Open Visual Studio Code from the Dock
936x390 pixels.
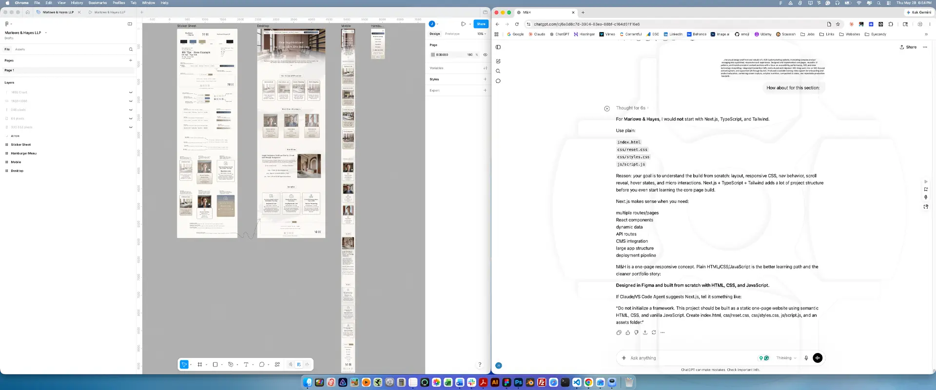pos(577,383)
